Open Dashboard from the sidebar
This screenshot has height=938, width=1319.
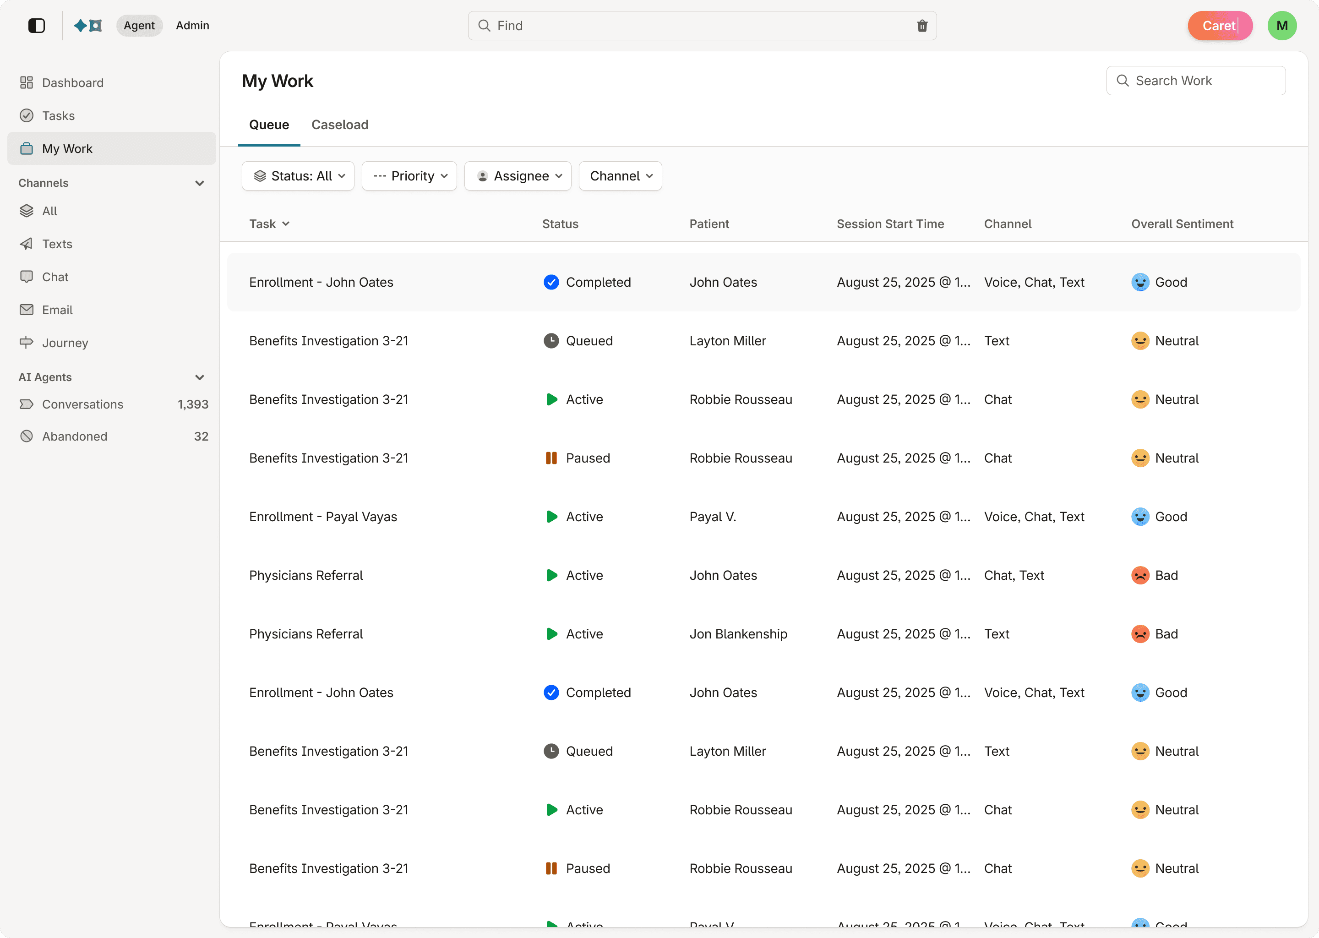73,82
